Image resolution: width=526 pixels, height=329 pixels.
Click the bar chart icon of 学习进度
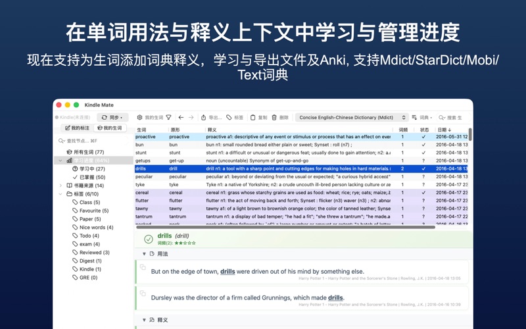point(69,161)
